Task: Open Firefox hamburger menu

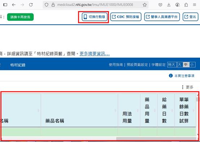Action: [195, 5]
